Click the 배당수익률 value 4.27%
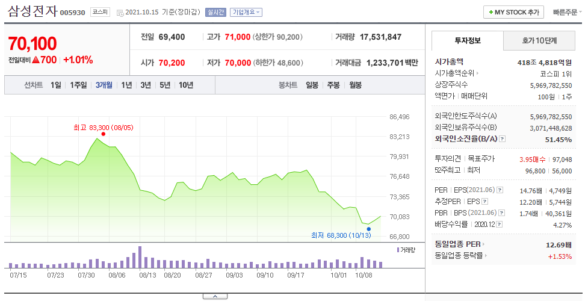This screenshot has height=301, width=588. click(563, 225)
